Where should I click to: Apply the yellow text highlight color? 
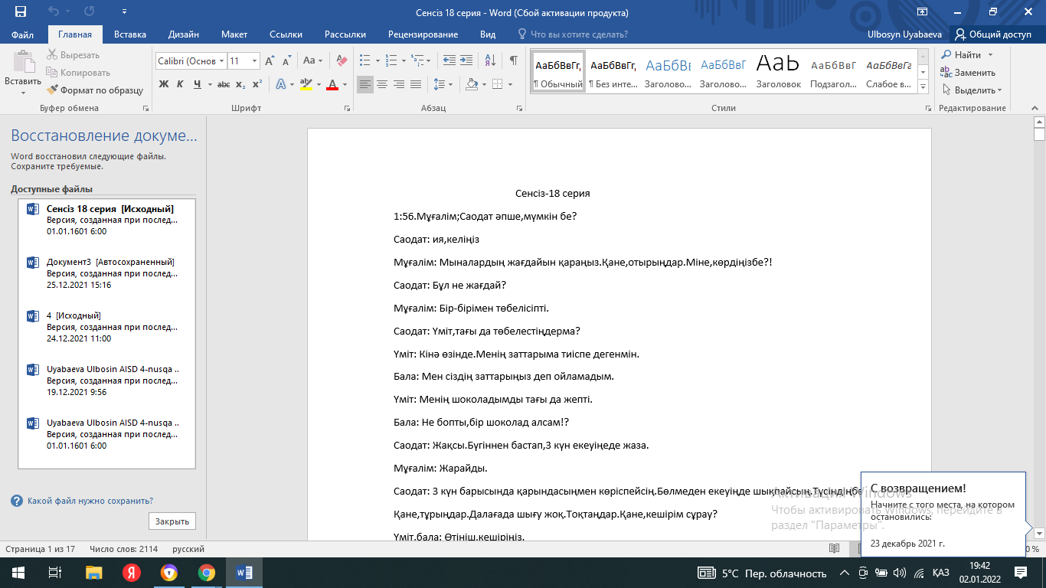tap(306, 84)
